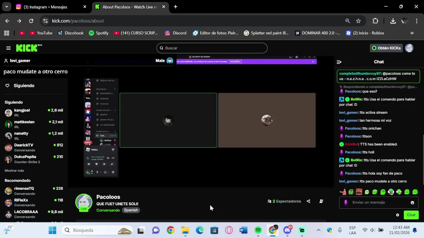424x238 pixels.
Task: Collapse chat panel with arrow icon
Action: pyautogui.click(x=339, y=62)
